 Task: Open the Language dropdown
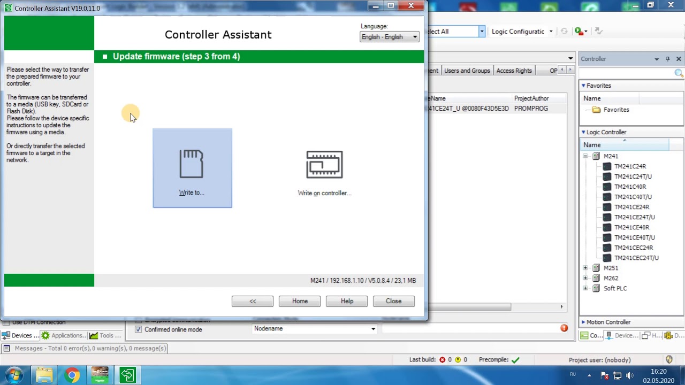click(389, 37)
